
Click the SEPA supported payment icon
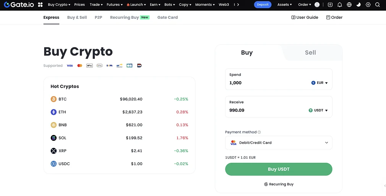click(x=110, y=66)
